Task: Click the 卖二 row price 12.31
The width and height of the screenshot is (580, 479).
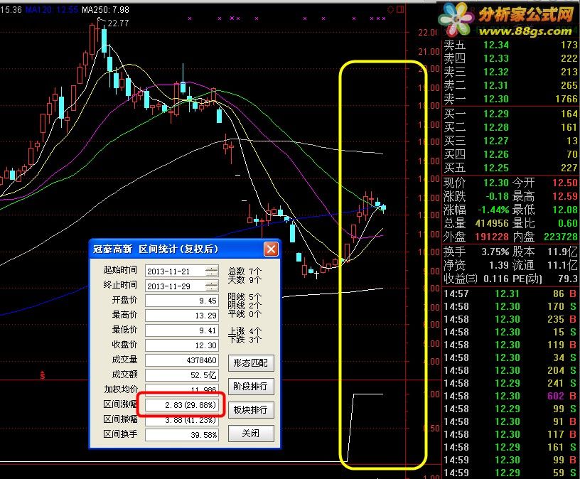Action: tap(496, 85)
